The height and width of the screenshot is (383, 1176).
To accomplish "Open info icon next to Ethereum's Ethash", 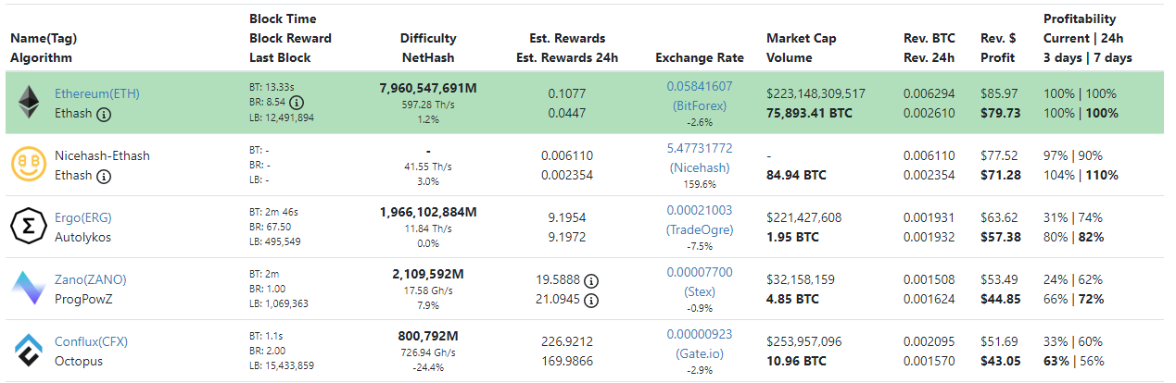I will click(104, 114).
